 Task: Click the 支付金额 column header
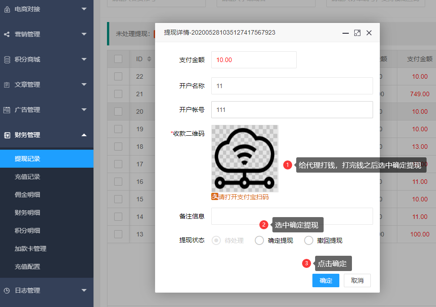click(420, 59)
